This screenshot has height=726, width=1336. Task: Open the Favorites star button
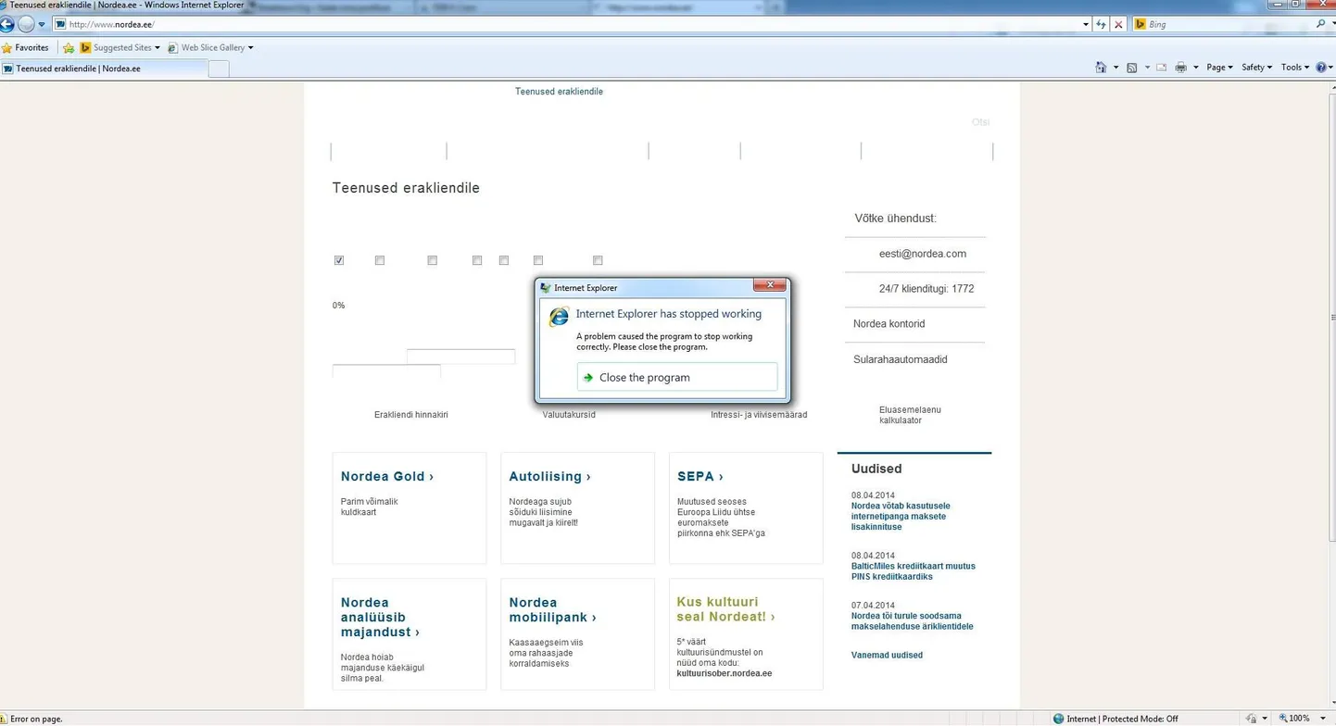(26, 47)
